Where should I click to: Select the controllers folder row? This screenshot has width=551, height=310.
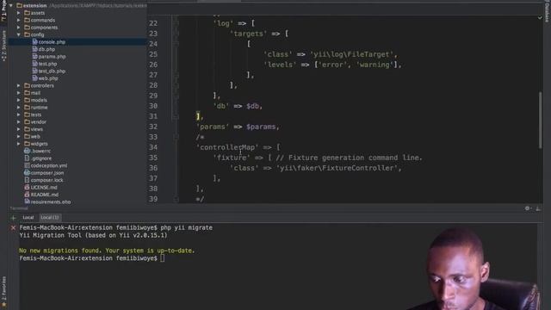[77, 85]
